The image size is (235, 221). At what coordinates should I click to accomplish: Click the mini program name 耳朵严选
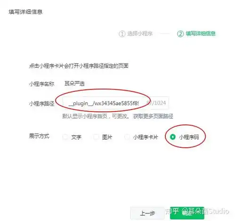tap(74, 83)
